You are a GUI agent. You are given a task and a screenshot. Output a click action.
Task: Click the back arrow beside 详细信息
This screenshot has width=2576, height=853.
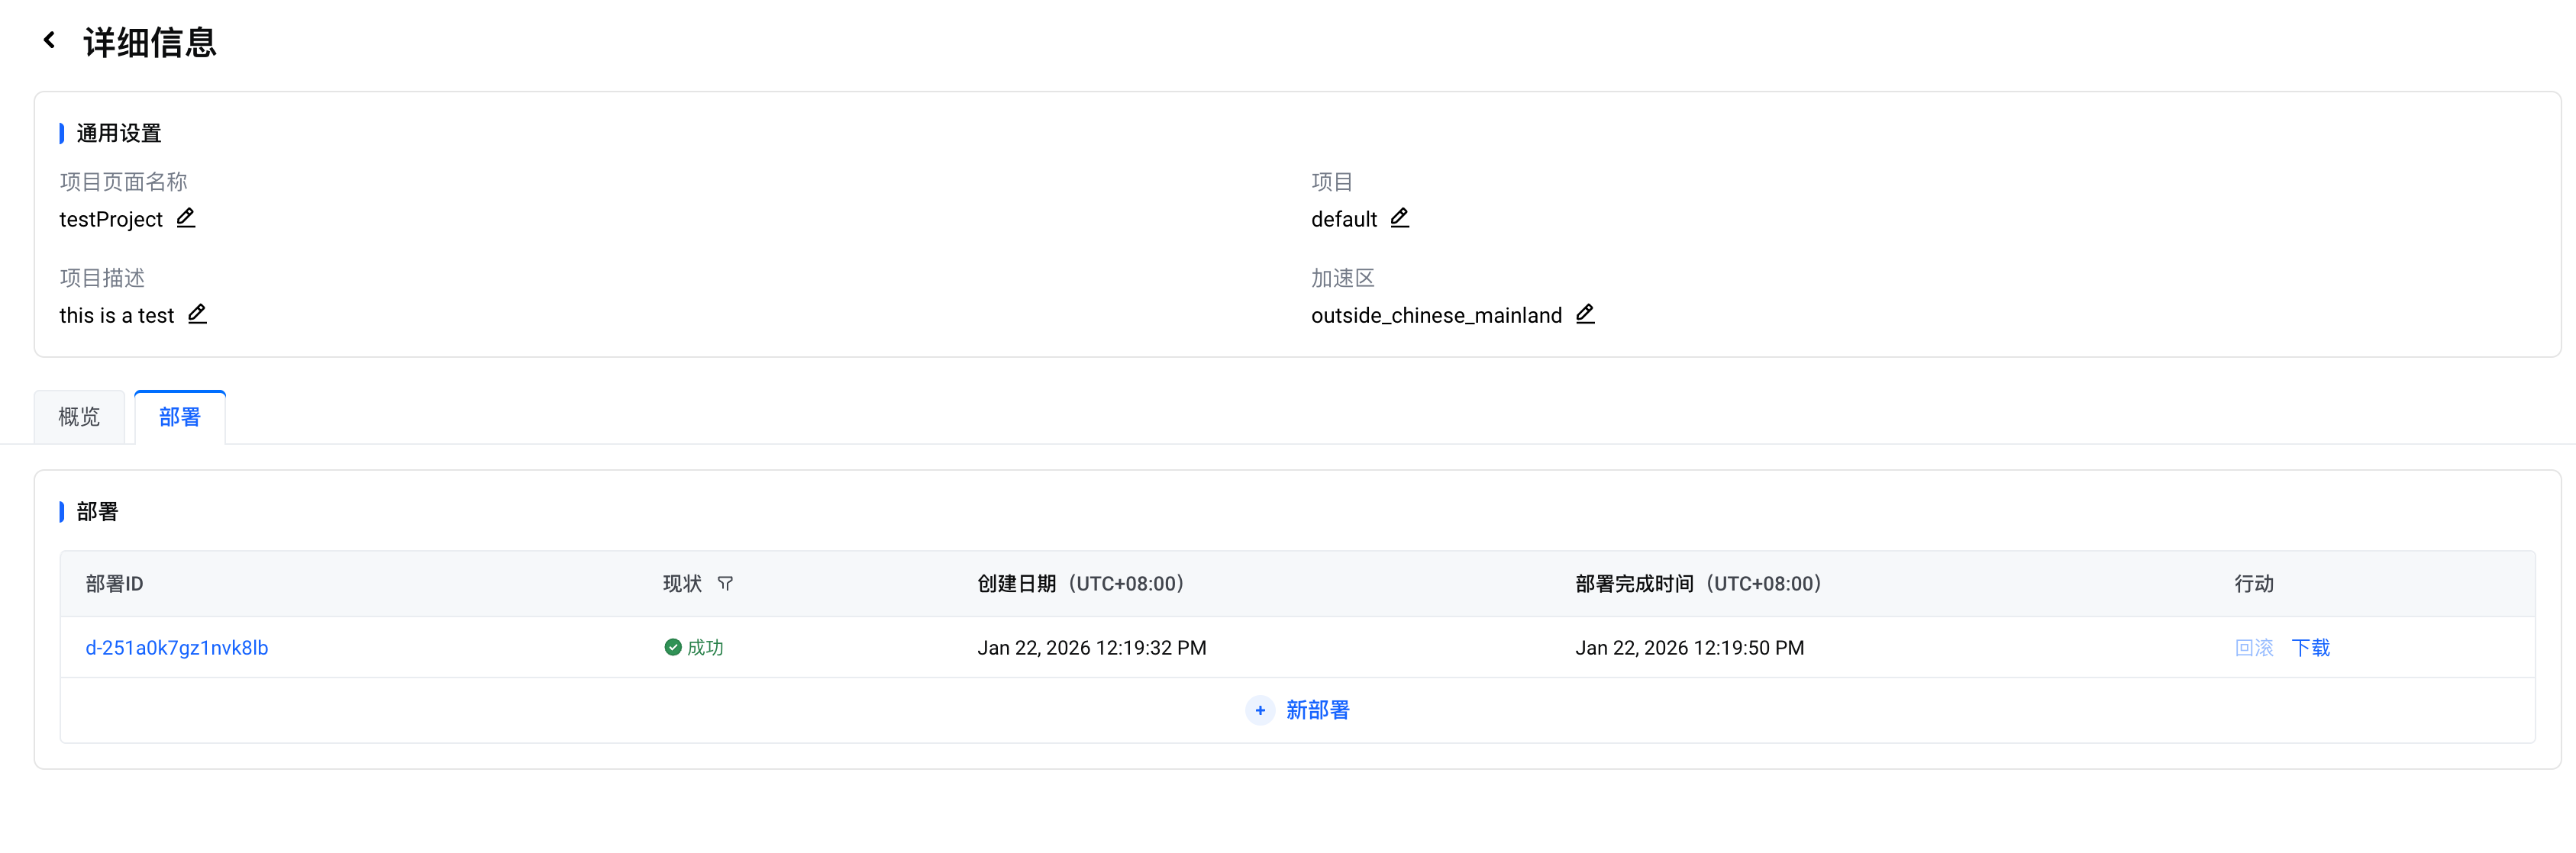click(49, 41)
